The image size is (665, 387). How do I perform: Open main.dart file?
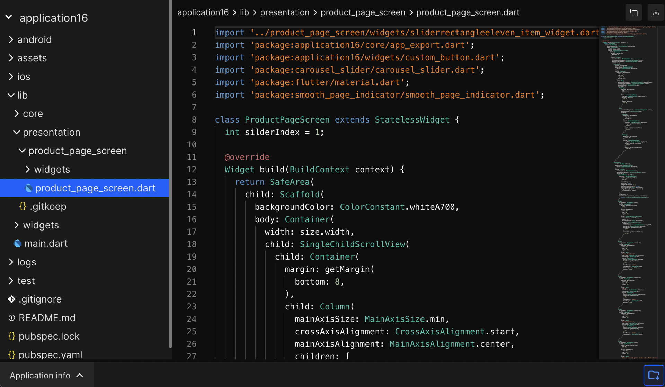(x=46, y=244)
